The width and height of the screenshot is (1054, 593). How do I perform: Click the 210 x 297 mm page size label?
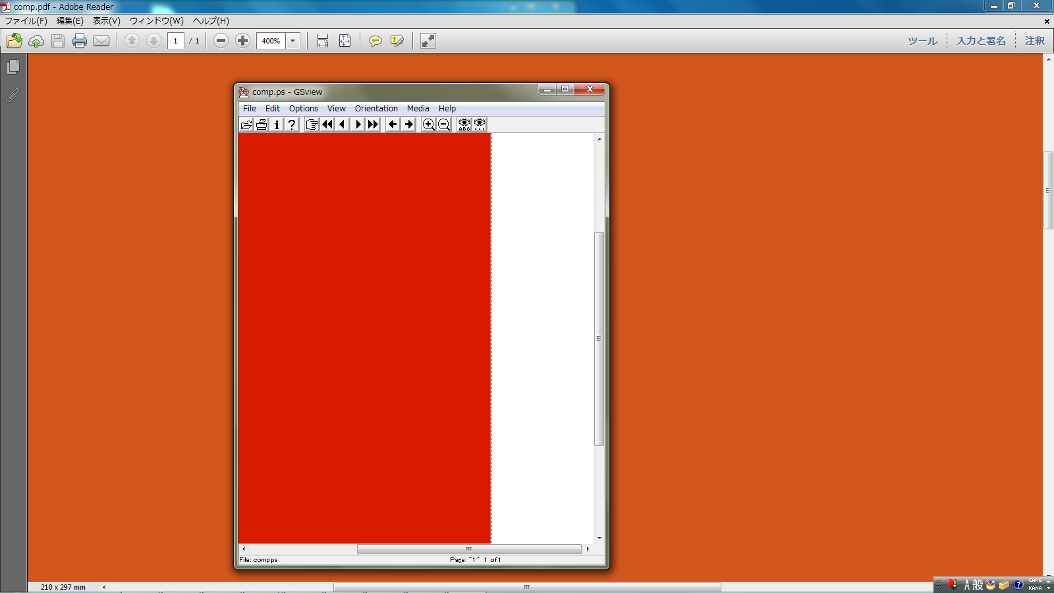[x=63, y=587]
